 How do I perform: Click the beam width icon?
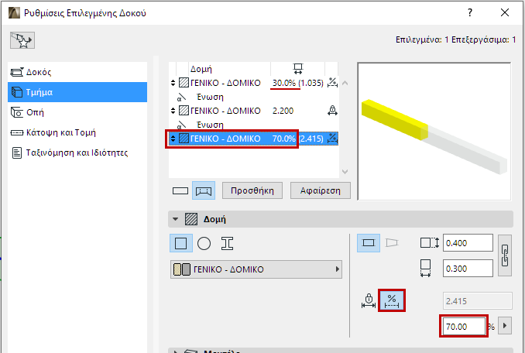coord(426,269)
